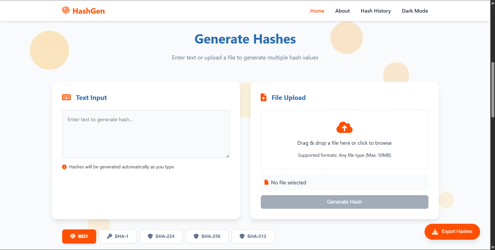Screen dimensions: 495x250
Task: Focus the text input area for hashing
Action: [x=146, y=134]
